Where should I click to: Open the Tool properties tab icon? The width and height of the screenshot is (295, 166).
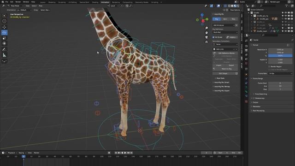(246, 41)
